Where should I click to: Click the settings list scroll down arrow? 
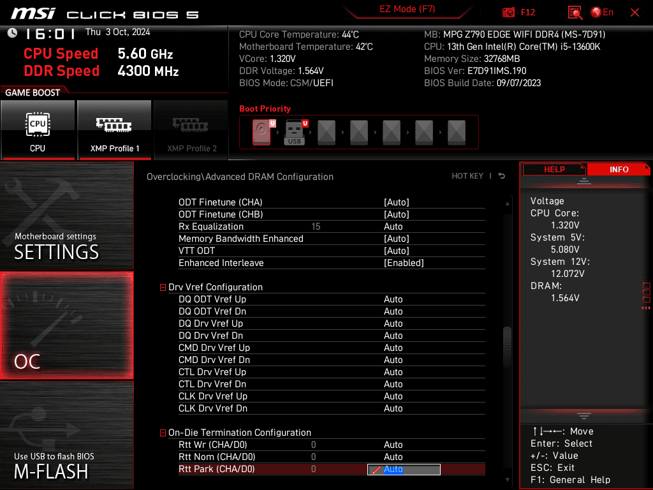pos(507,480)
